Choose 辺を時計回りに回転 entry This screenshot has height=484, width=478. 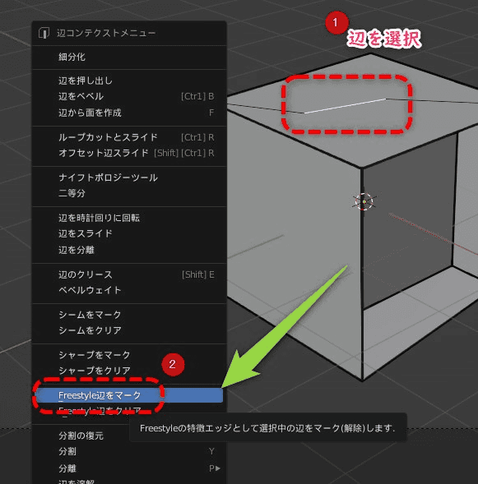(129, 218)
